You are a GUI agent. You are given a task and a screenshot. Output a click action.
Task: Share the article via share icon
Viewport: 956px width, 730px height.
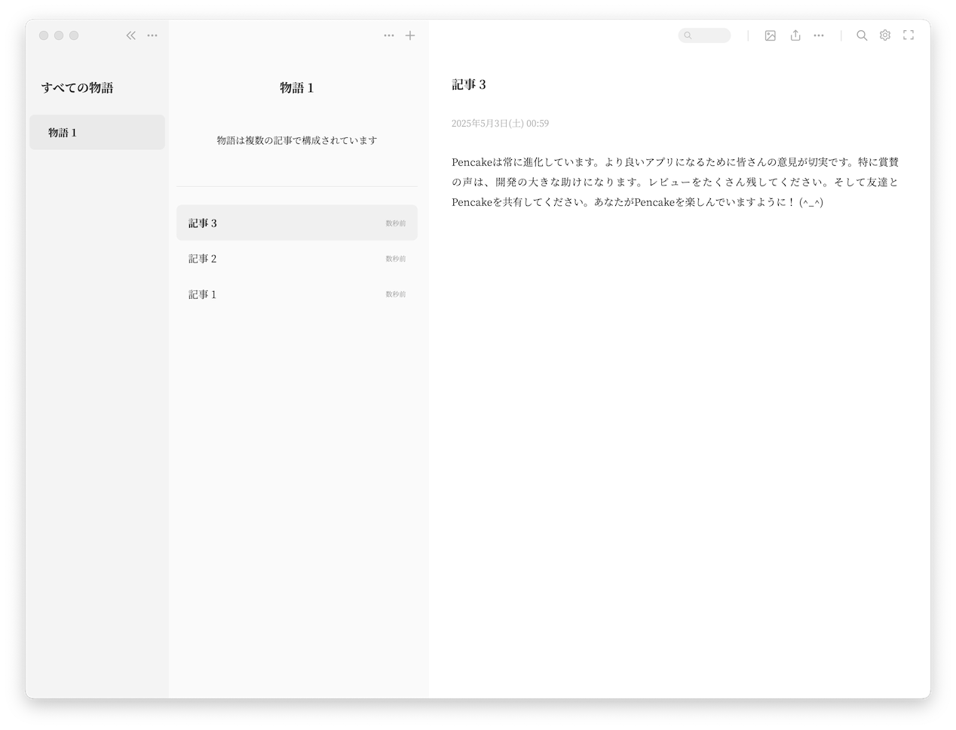coord(795,35)
